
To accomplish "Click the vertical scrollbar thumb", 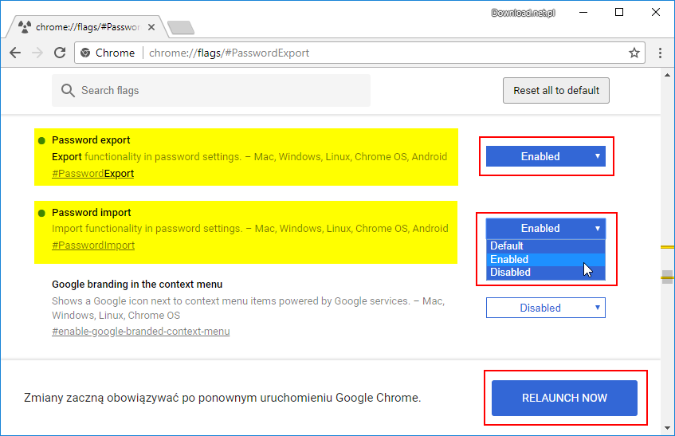I will pyautogui.click(x=667, y=277).
